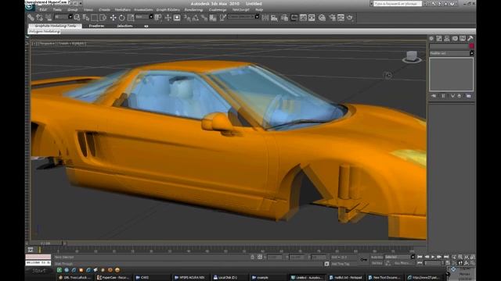Toggle Absolute/Offset transform type-in mode

click(260, 257)
